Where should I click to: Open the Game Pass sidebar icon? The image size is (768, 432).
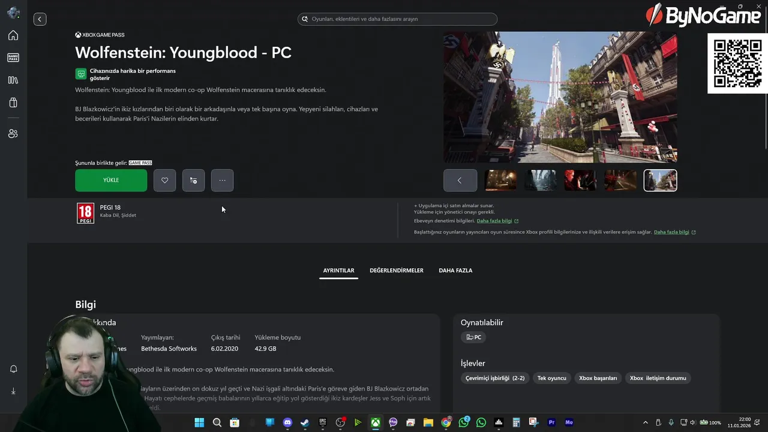(13, 58)
